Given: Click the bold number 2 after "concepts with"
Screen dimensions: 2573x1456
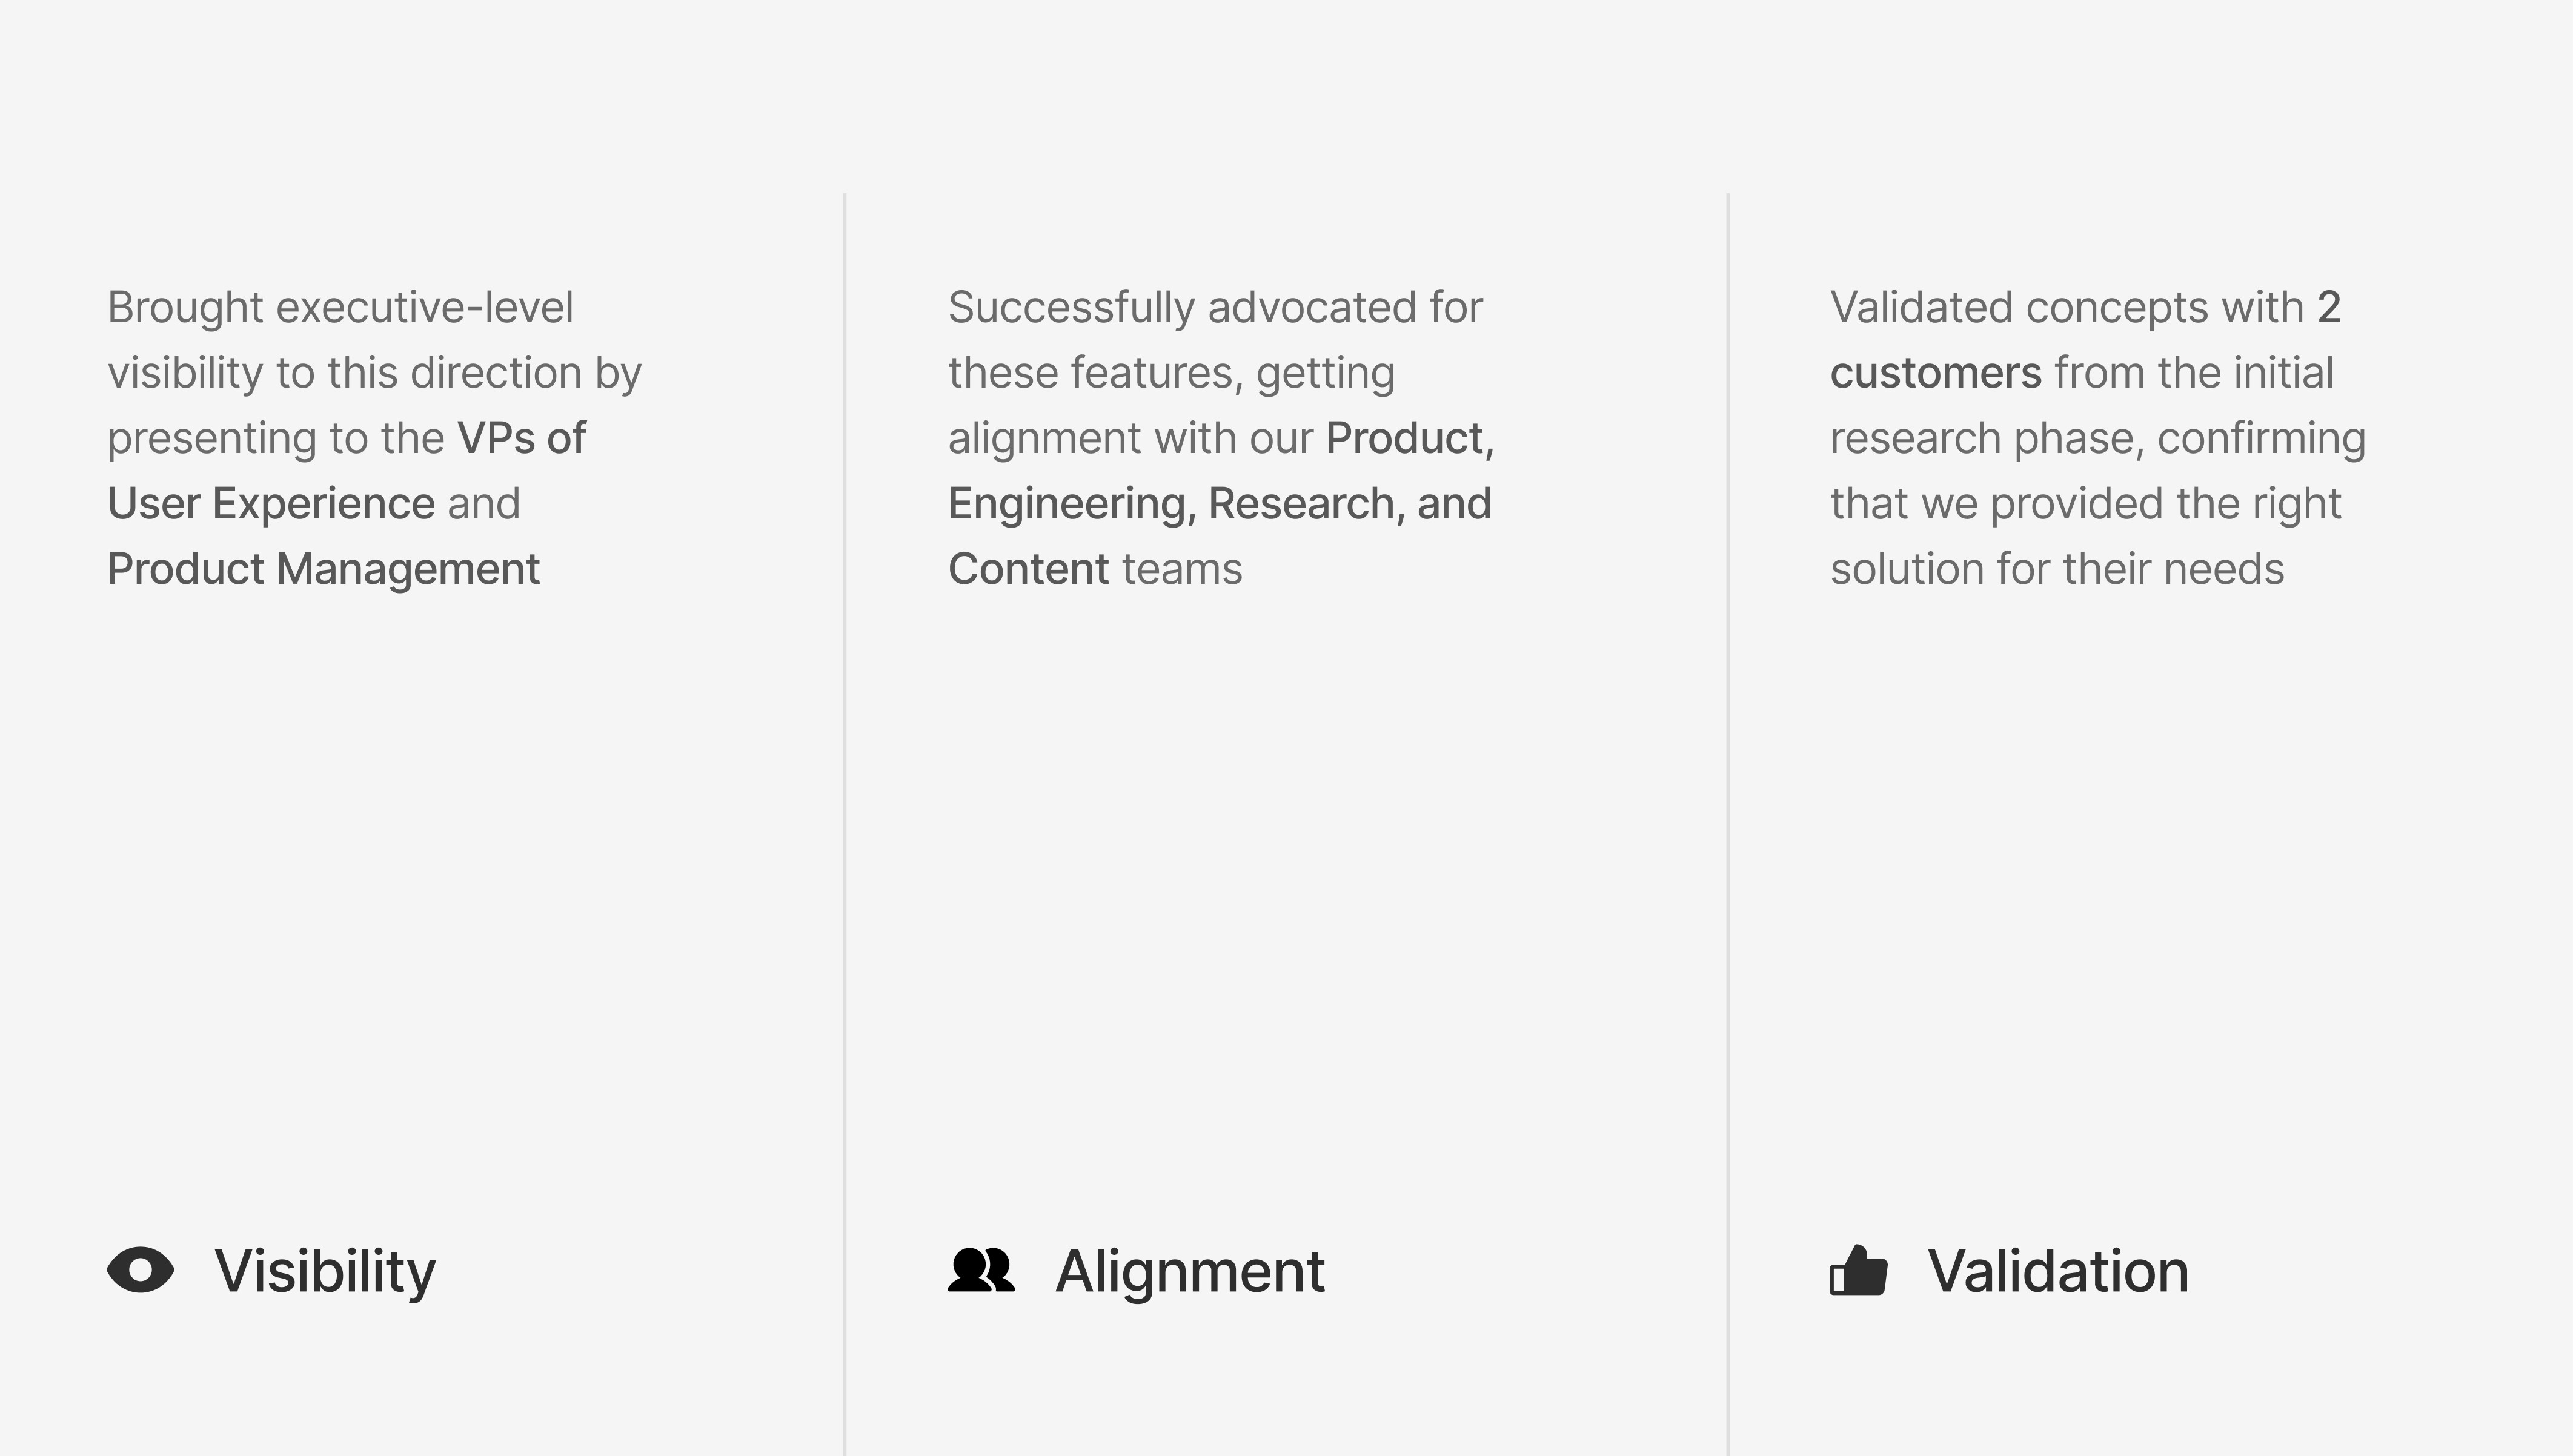Looking at the screenshot, I should tap(2329, 307).
